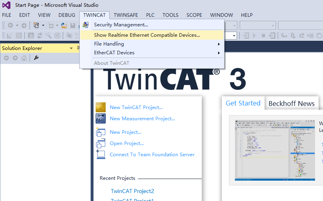Open the TOOLS menu
Viewport: 323px width, 201px height.
click(171, 15)
